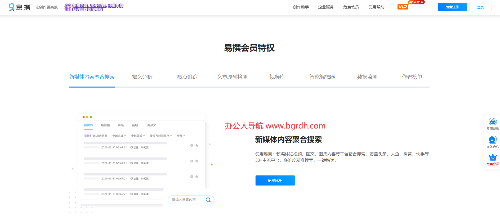Click the 买1年送1年 promo badge
This screenshot has height=224, width=500.
(416, 2)
